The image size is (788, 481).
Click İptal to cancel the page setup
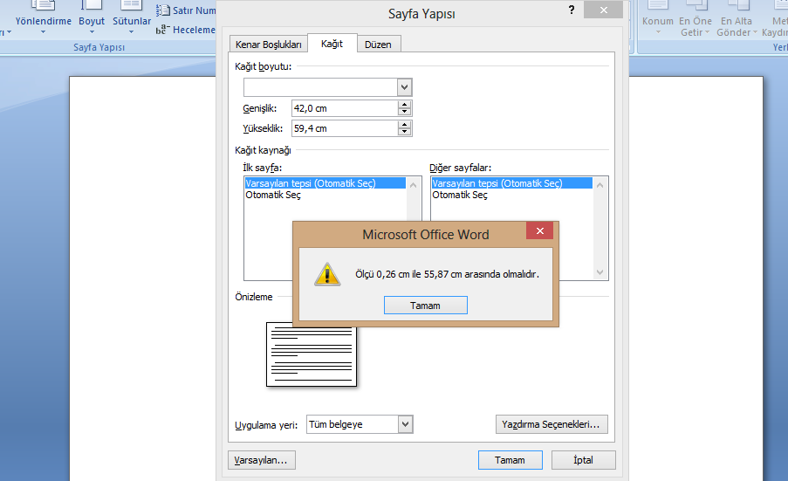point(583,460)
